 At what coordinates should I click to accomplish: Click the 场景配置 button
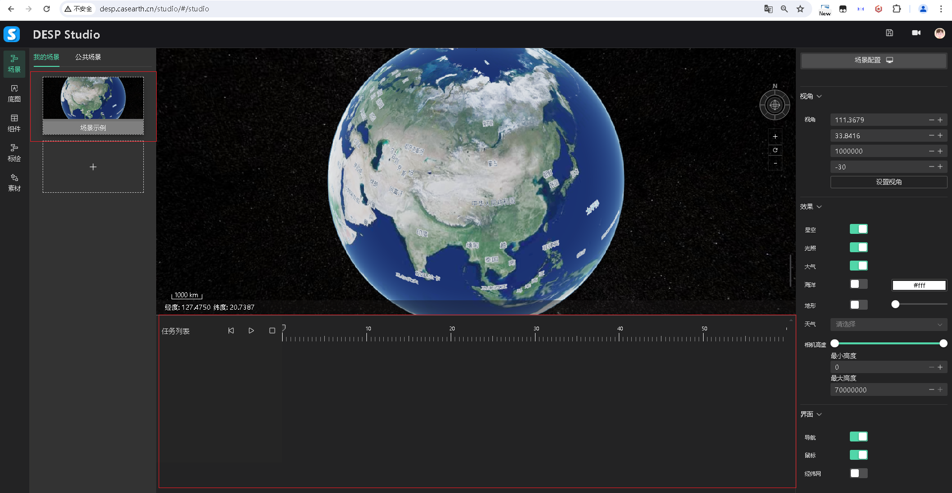(873, 60)
